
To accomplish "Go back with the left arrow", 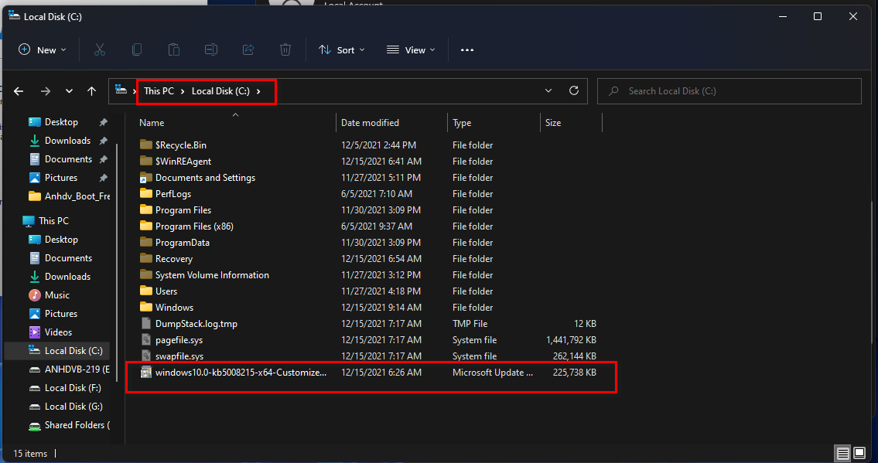I will (x=19, y=91).
